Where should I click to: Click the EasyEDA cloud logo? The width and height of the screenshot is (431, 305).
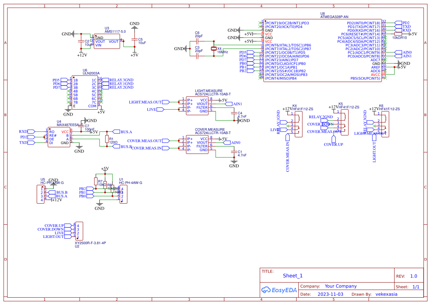pyautogui.click(x=266, y=290)
